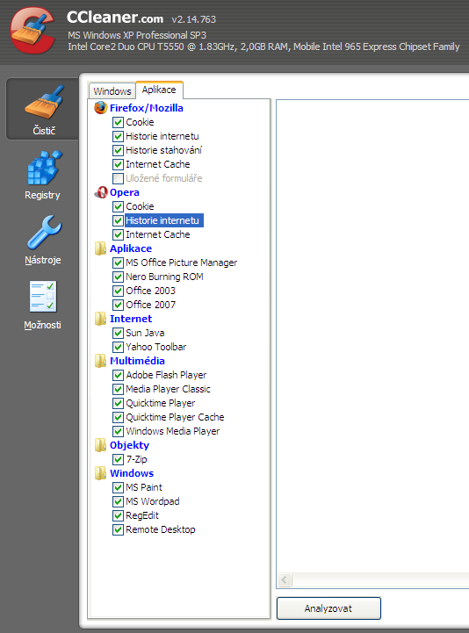Open the Nástroje tools section
This screenshot has width=469, height=633.
[x=44, y=239]
